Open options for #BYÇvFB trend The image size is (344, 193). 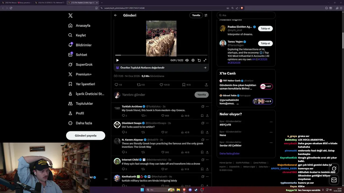click(x=271, y=122)
